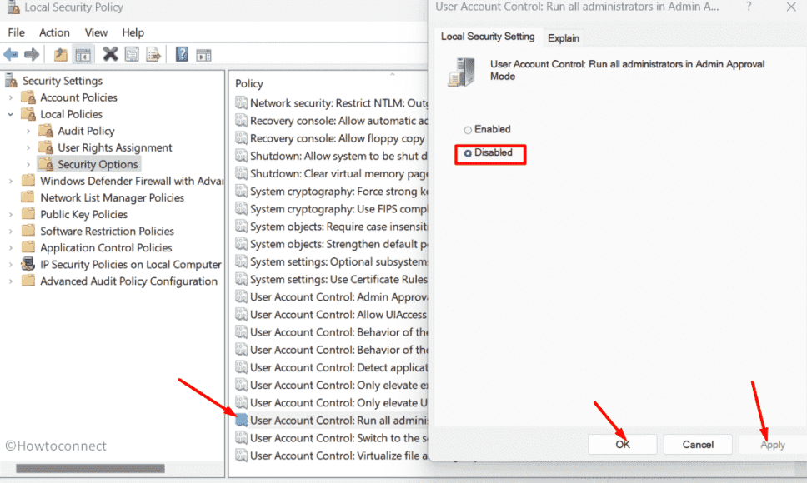Image resolution: width=807 pixels, height=483 pixels.
Task: Click the Export List toolbar icon
Action: 153,54
